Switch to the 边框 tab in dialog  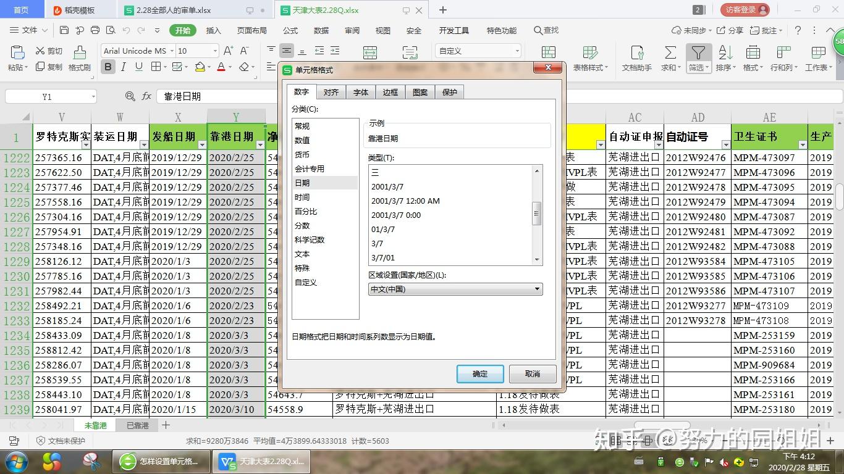pos(390,92)
